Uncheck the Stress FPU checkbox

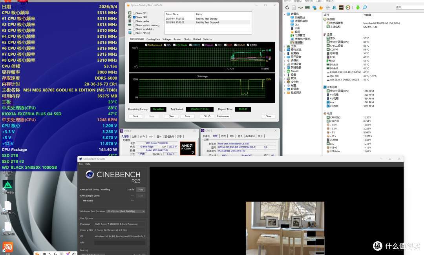(134, 17)
